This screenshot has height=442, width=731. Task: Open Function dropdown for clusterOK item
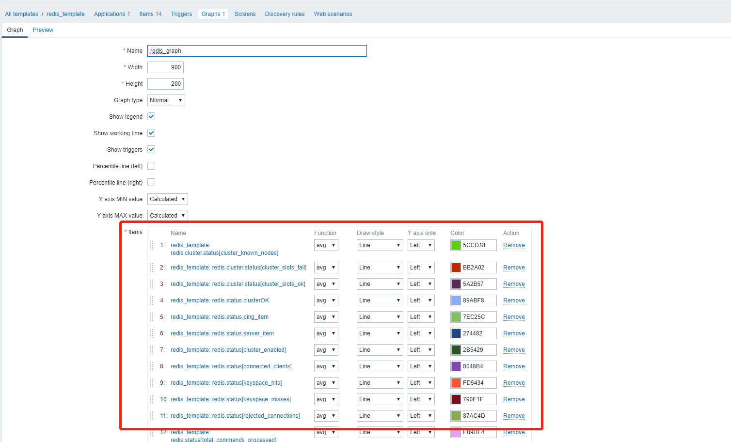(326, 300)
